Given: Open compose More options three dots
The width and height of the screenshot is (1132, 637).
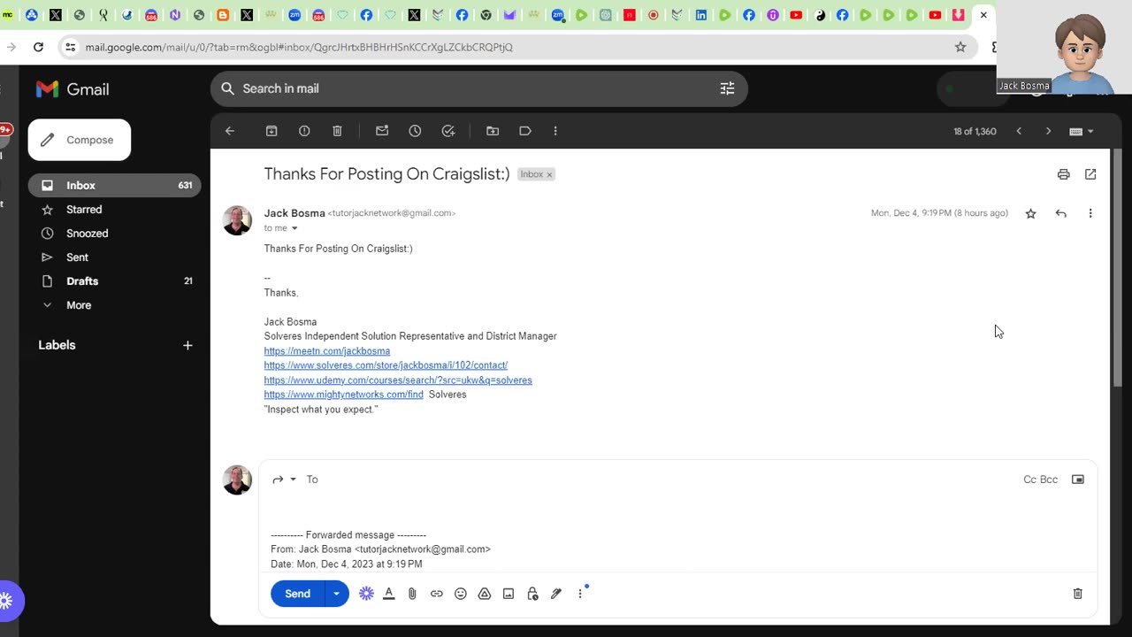Looking at the screenshot, I should 580,594.
